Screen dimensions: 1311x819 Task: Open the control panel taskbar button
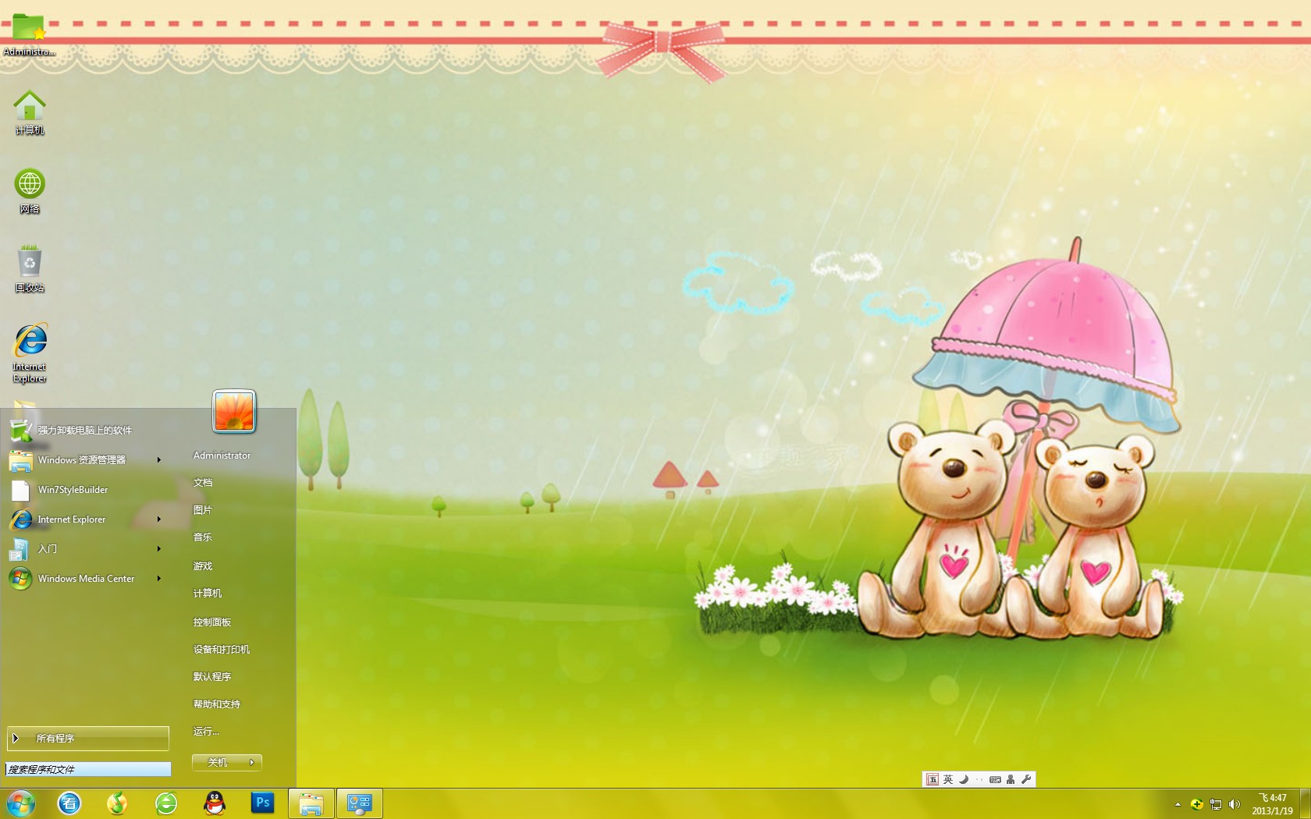(x=360, y=803)
